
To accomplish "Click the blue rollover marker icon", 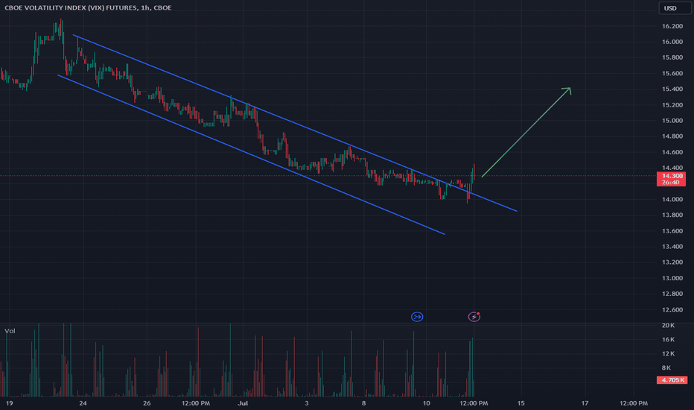I will pyautogui.click(x=417, y=317).
